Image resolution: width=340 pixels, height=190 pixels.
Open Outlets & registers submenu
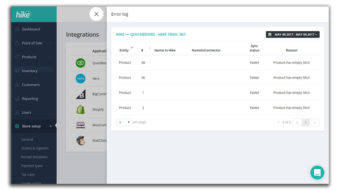coord(35,148)
